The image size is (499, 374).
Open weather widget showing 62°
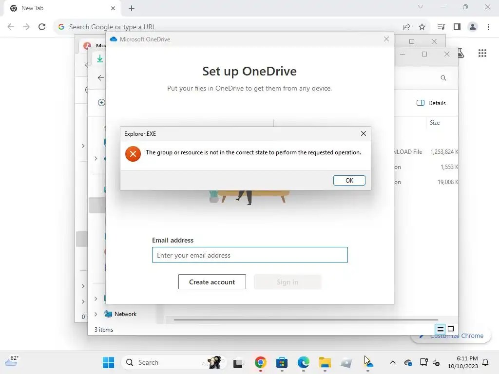tap(12, 361)
